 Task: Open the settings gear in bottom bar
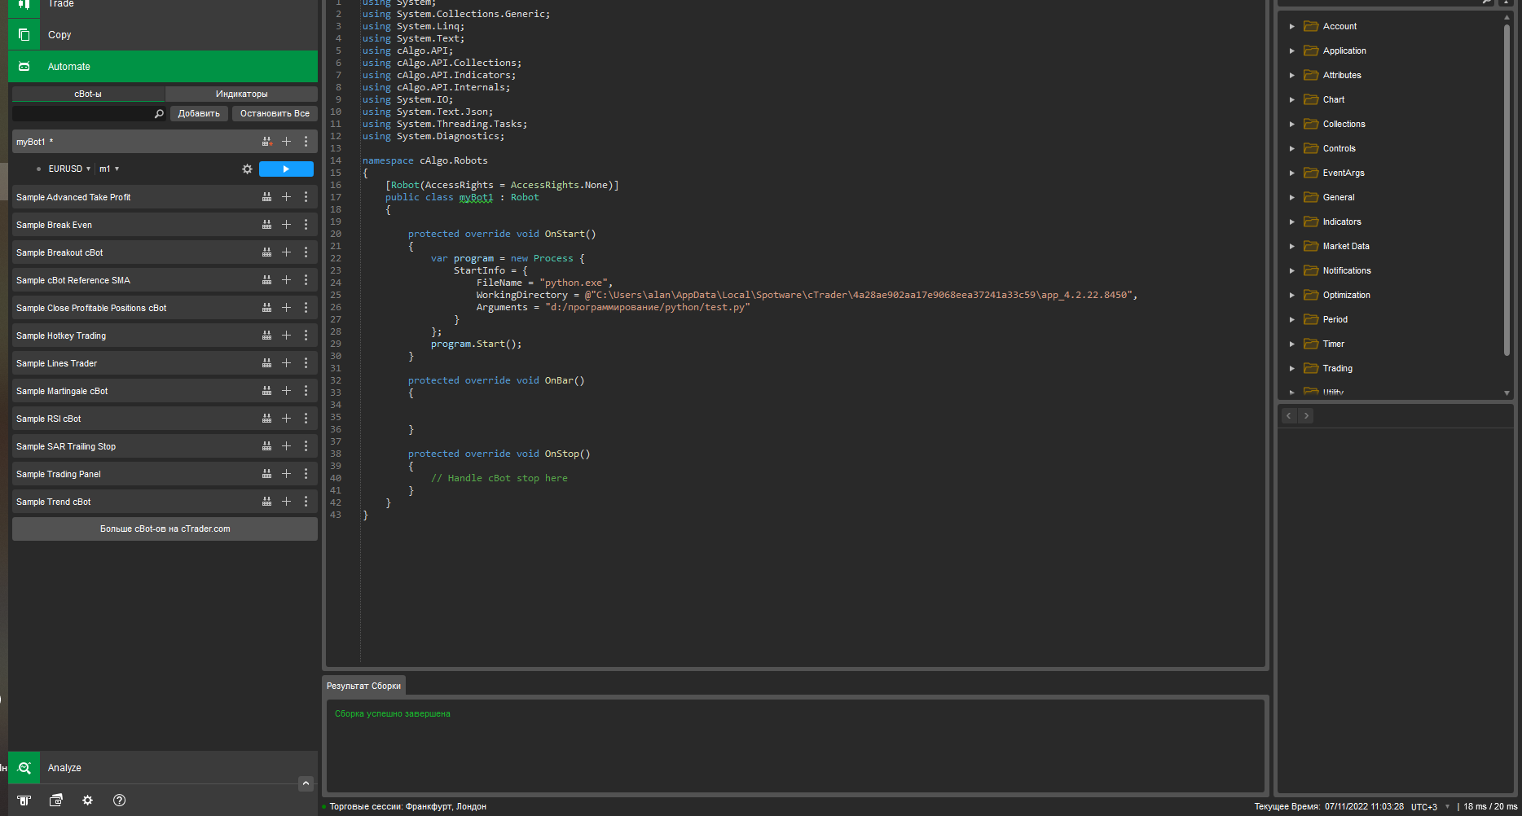point(87,801)
